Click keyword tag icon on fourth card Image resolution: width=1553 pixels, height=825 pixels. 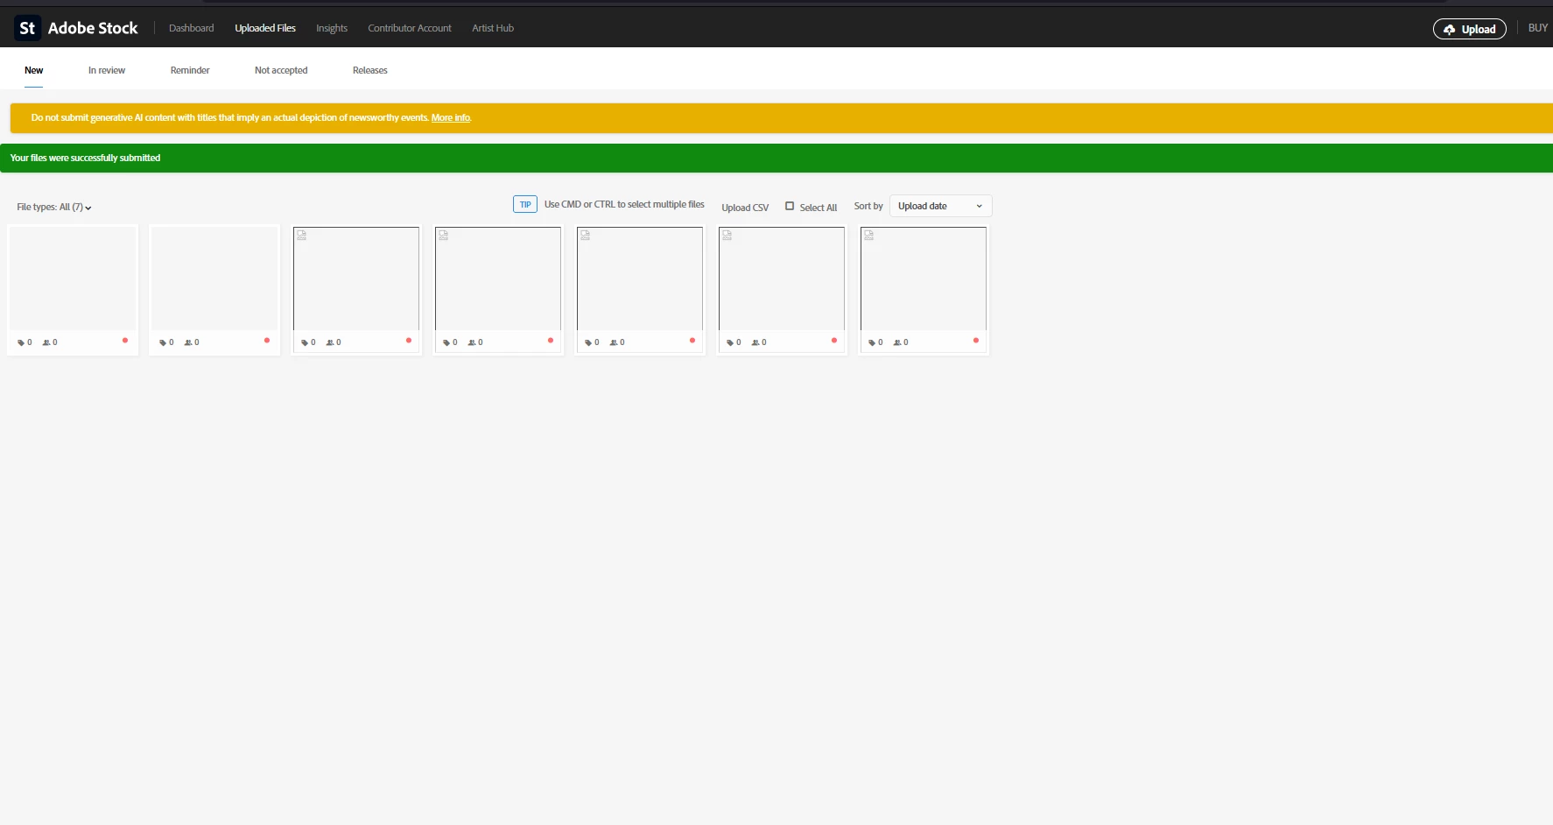446,342
